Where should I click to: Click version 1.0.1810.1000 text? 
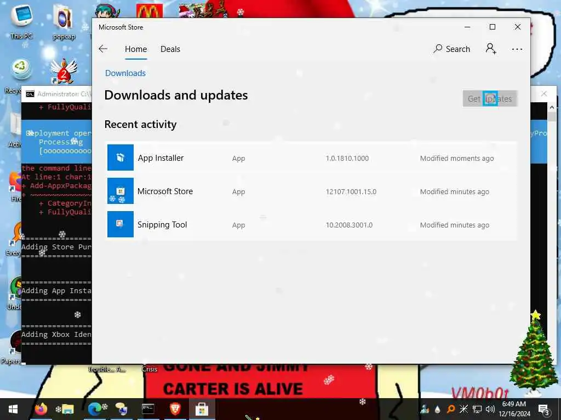click(x=347, y=158)
